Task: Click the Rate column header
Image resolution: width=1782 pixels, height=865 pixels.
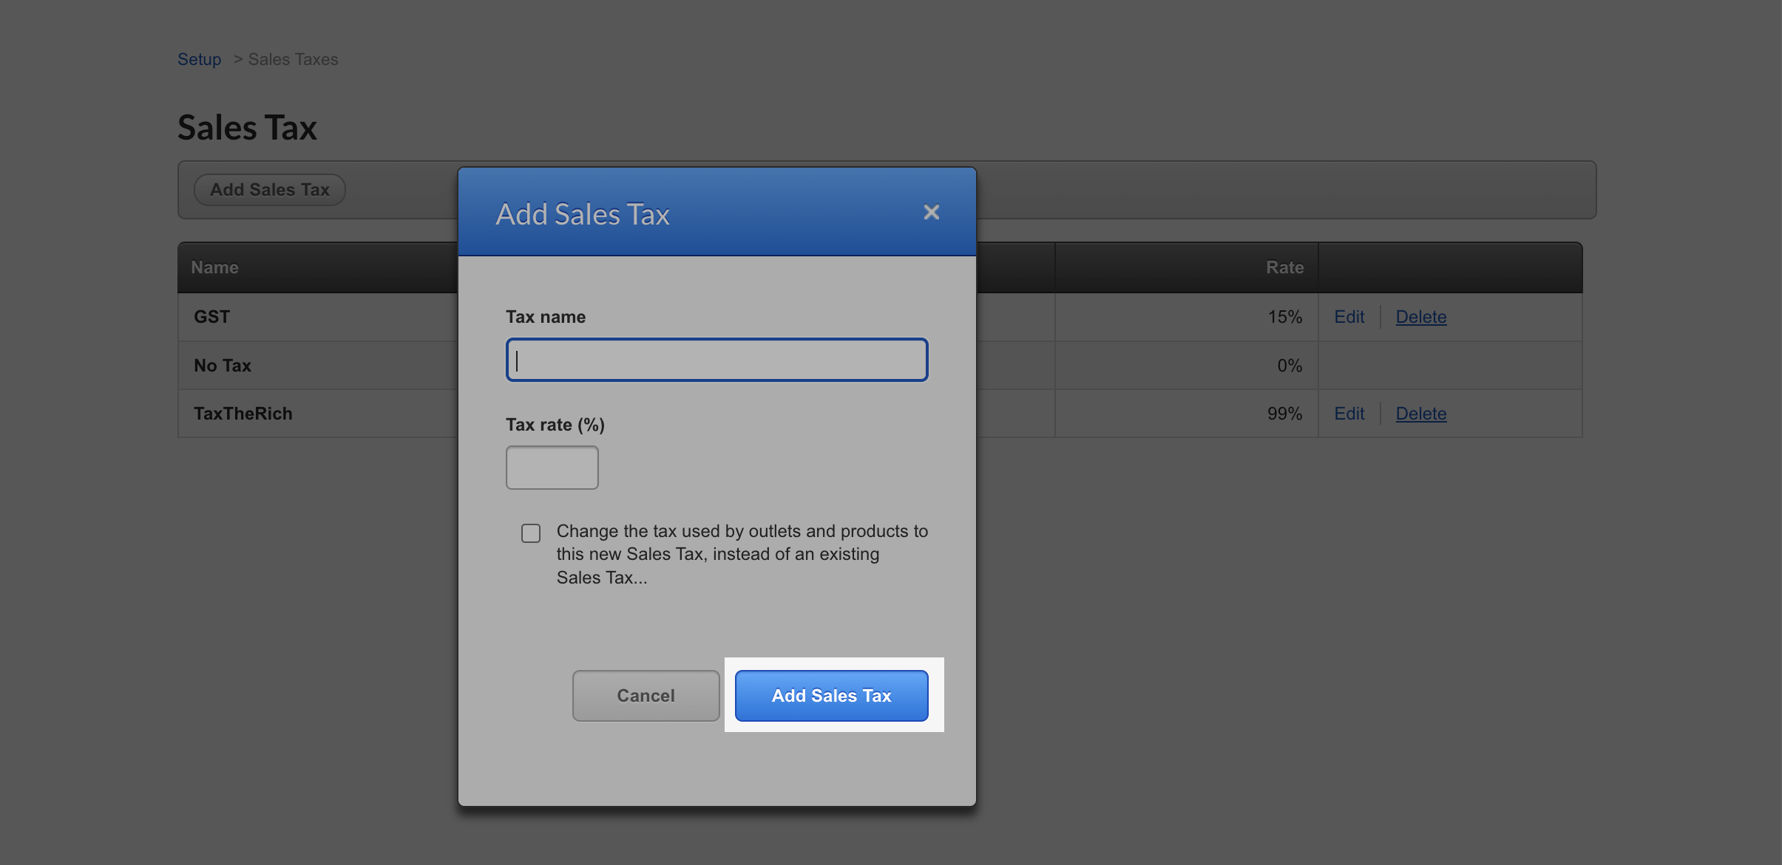Action: (1284, 267)
